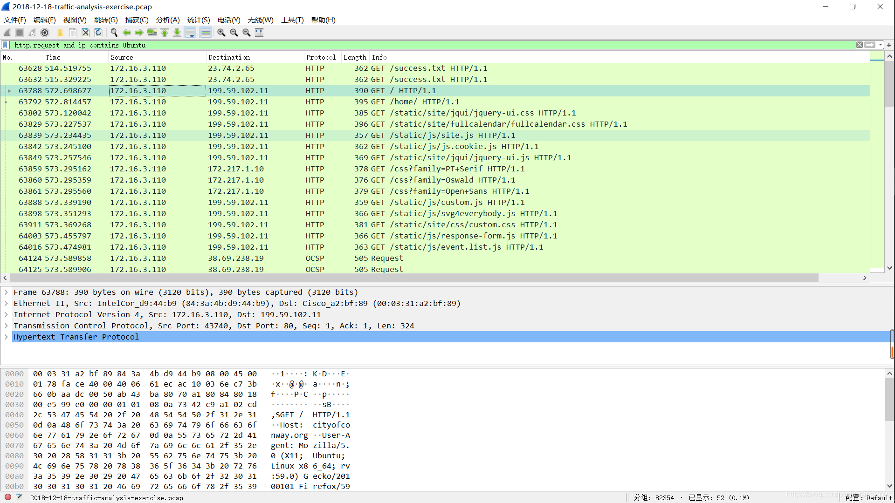Open the 分析(A) menu
The image size is (895, 503).
pyautogui.click(x=168, y=20)
